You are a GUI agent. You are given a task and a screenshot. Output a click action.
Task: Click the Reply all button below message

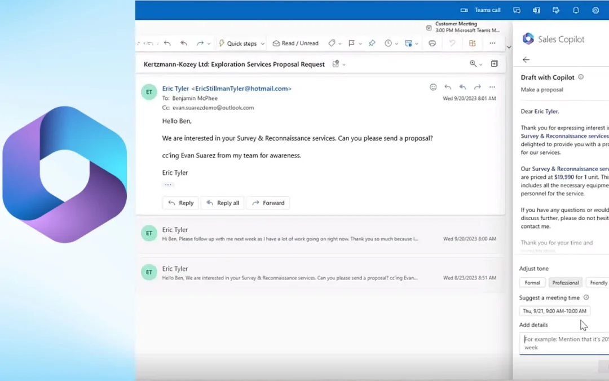click(223, 203)
